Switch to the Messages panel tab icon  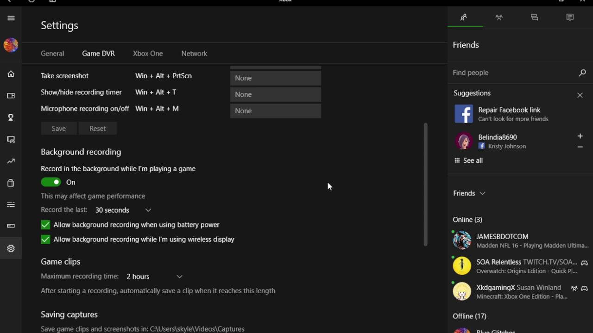tap(535, 18)
